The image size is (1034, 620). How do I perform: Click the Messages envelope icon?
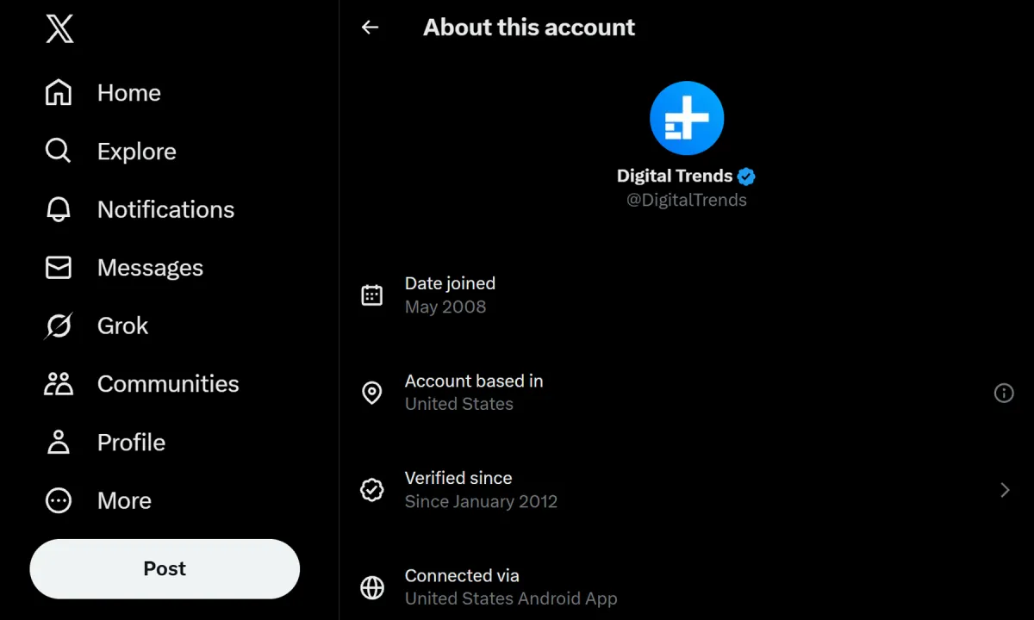point(59,268)
